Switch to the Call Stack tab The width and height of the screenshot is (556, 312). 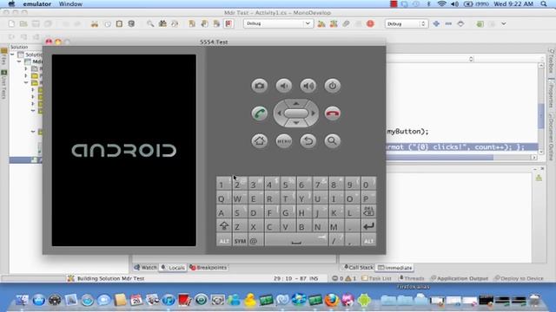click(x=359, y=268)
